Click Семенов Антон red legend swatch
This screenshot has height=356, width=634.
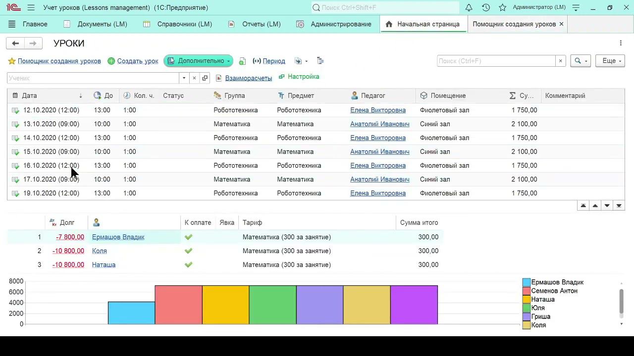point(527,291)
